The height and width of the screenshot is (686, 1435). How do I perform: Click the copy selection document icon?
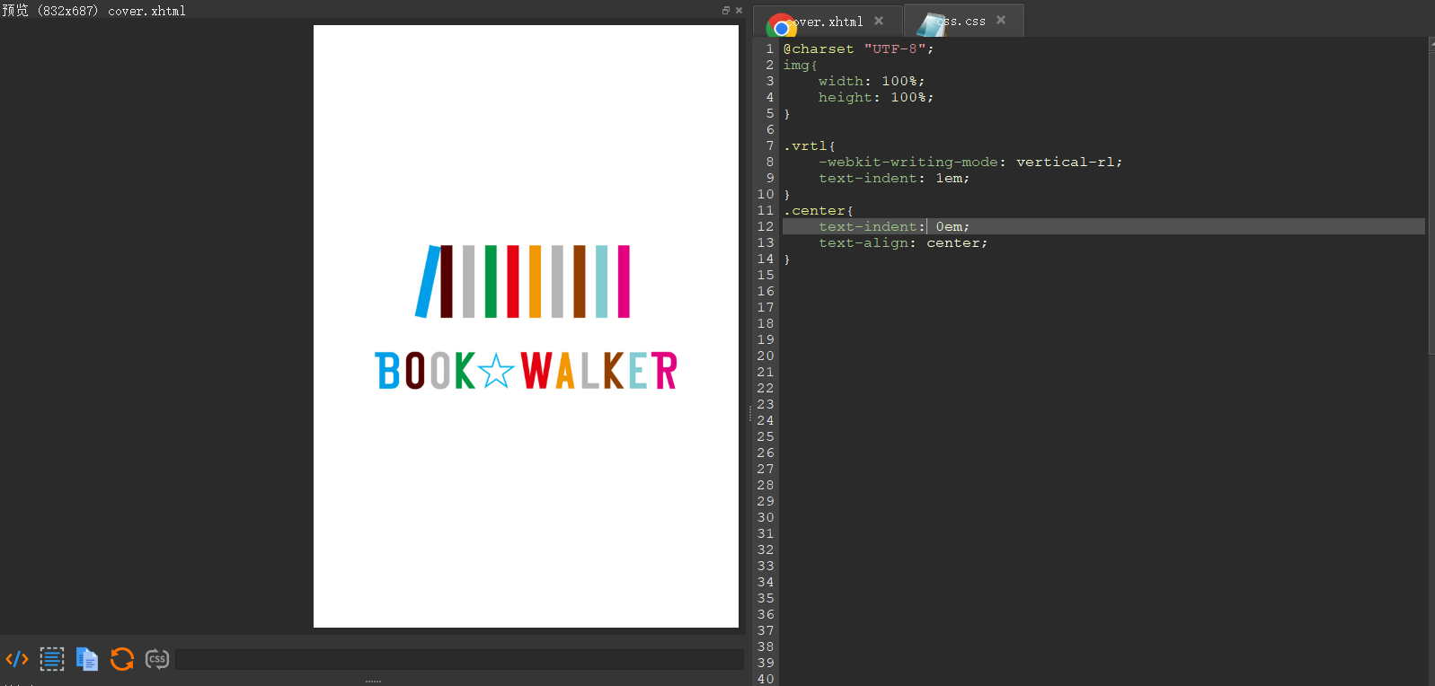87,659
